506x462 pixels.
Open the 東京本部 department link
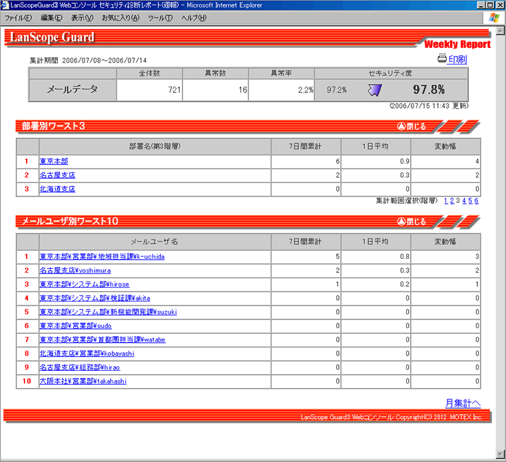pos(54,161)
